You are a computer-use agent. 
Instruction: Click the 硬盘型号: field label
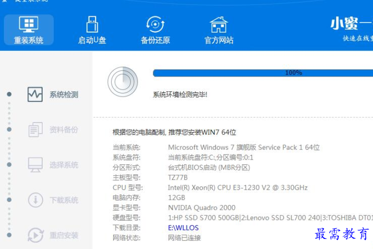pos(127,218)
